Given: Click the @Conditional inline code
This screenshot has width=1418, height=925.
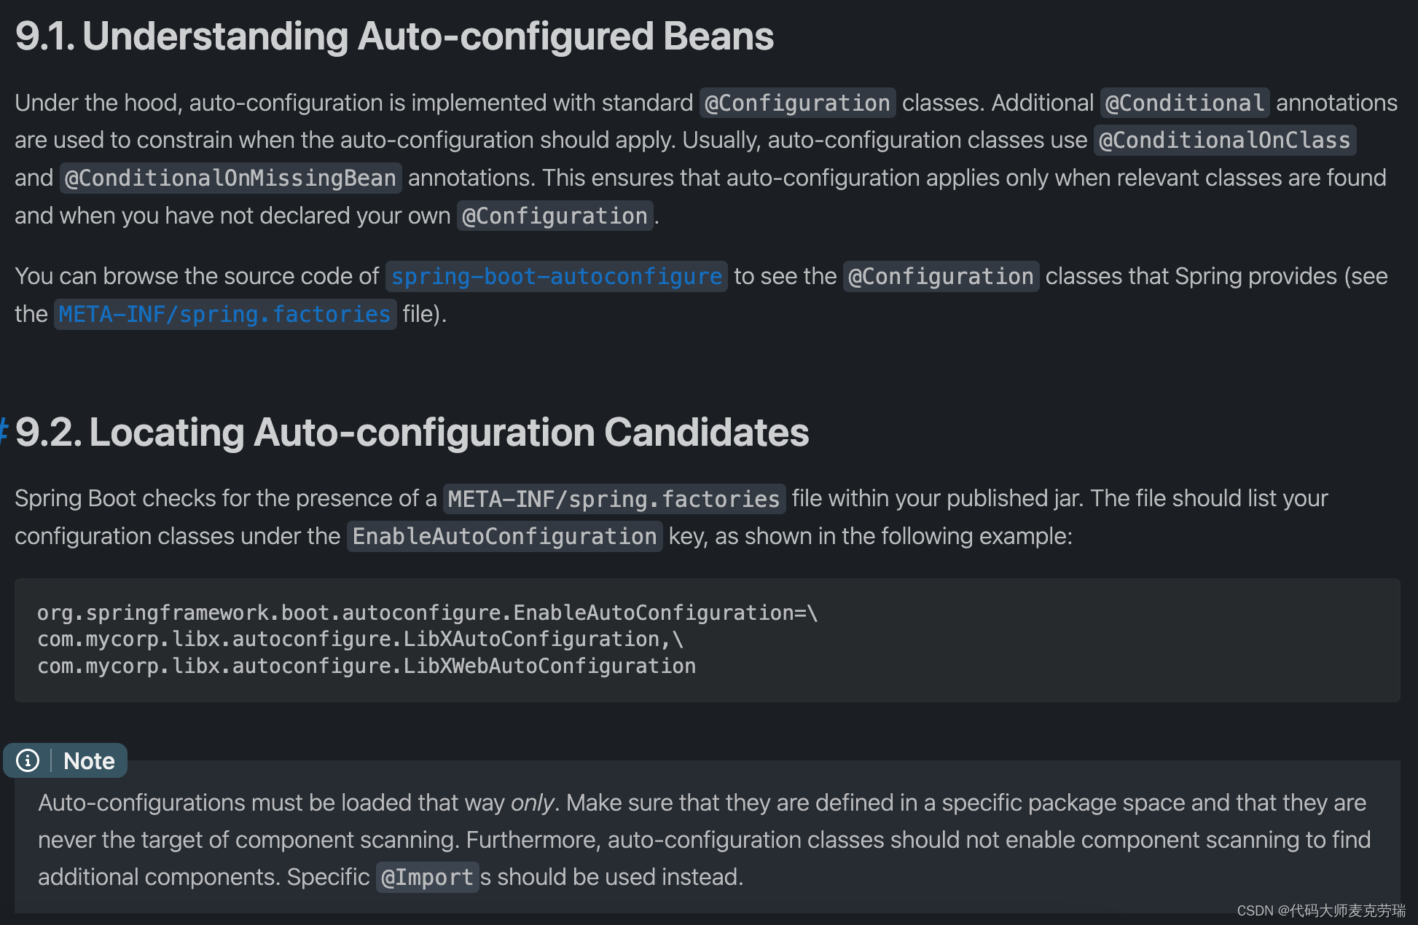Looking at the screenshot, I should pos(1185,103).
